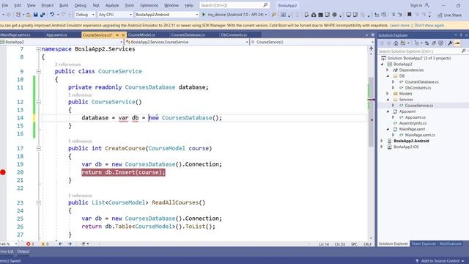
Task: Open the Debug configuration dropdown
Action: 93,15
